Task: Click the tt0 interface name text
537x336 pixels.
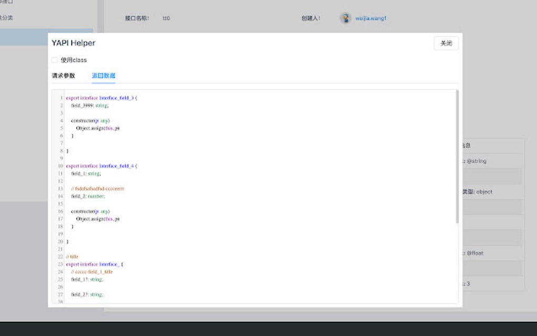Action: tap(166, 18)
